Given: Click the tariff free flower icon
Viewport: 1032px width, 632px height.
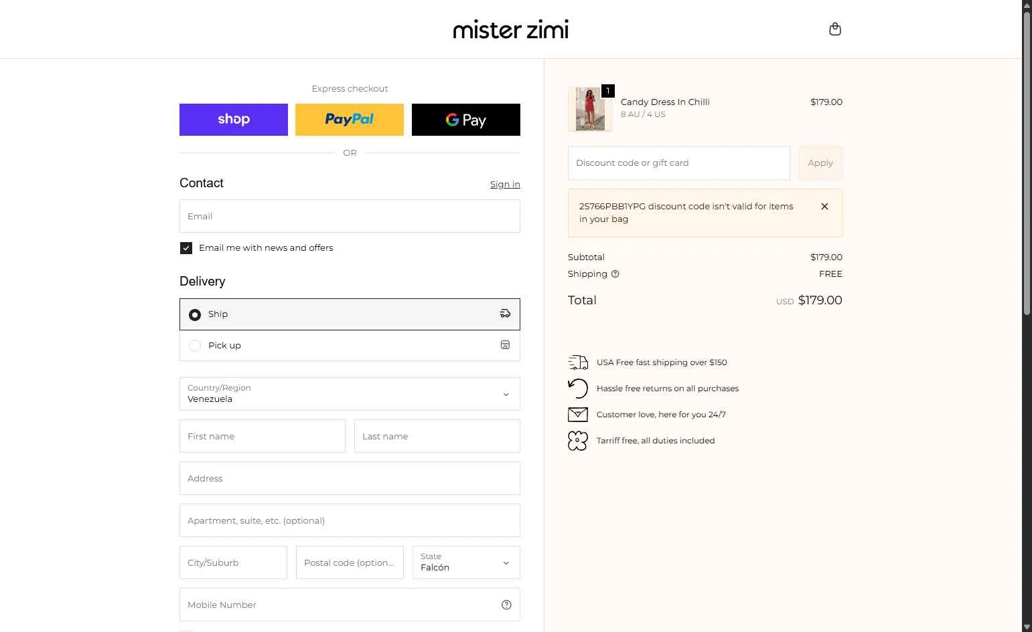Looking at the screenshot, I should 578,441.
